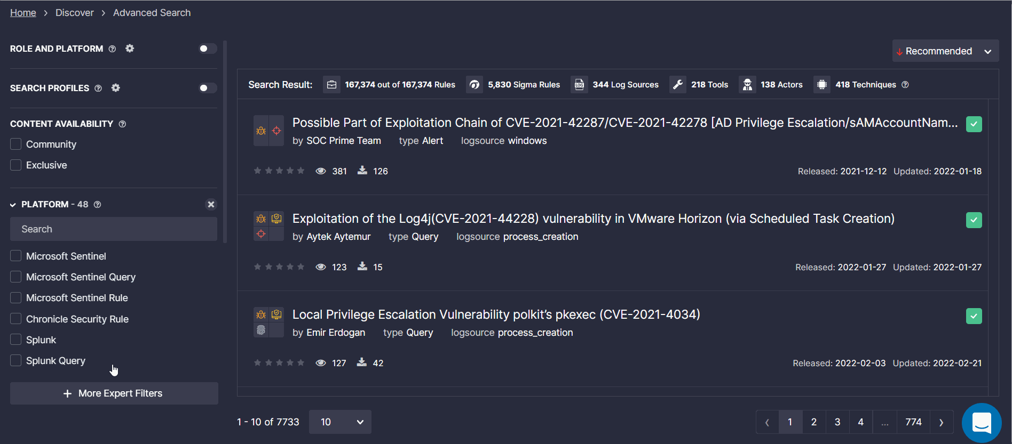Viewport: 1012px width, 444px height.
Task: Click the wrench icon next to 218 Tools
Action: click(x=678, y=85)
